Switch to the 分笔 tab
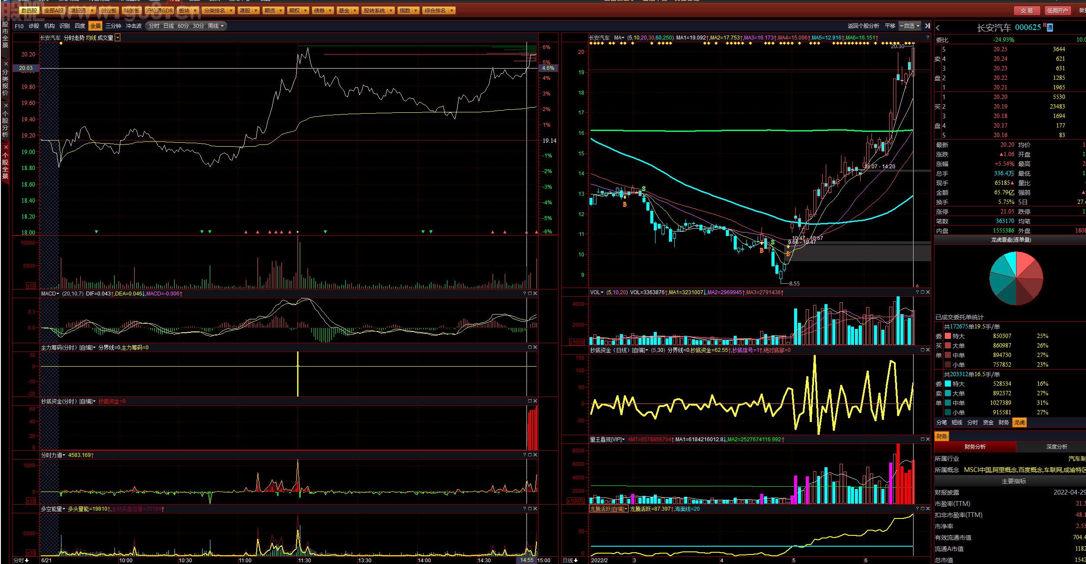 tap(942, 423)
